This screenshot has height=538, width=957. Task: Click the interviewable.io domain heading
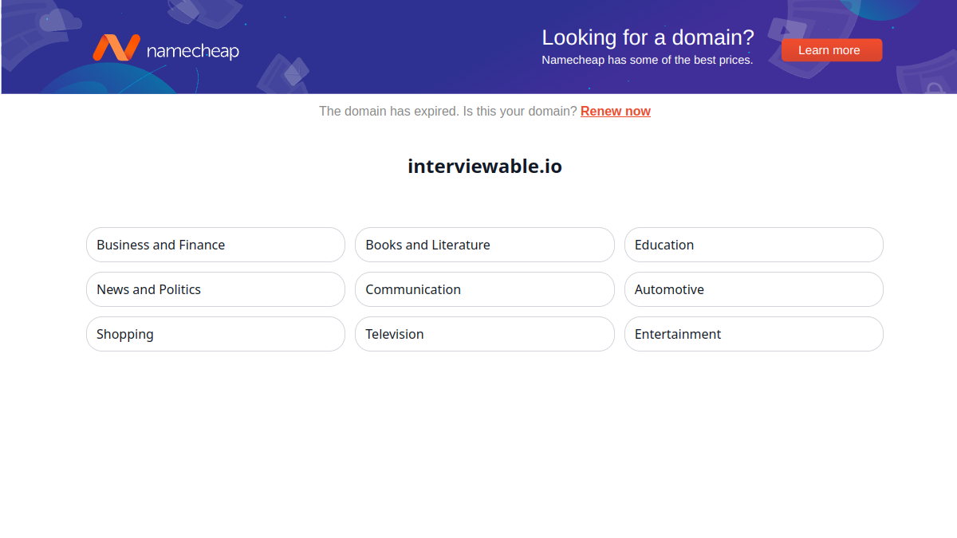tap(485, 167)
